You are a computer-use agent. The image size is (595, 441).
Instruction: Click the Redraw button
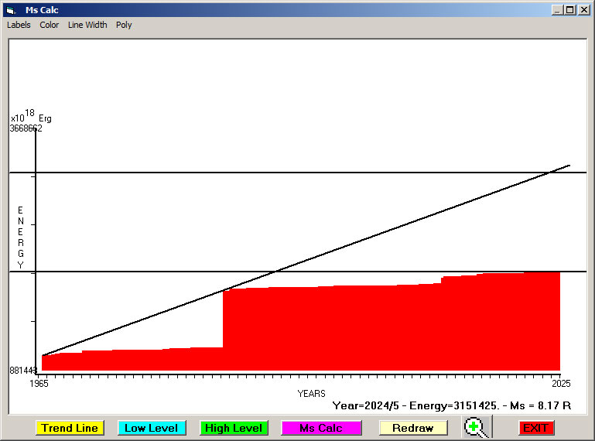pyautogui.click(x=412, y=428)
